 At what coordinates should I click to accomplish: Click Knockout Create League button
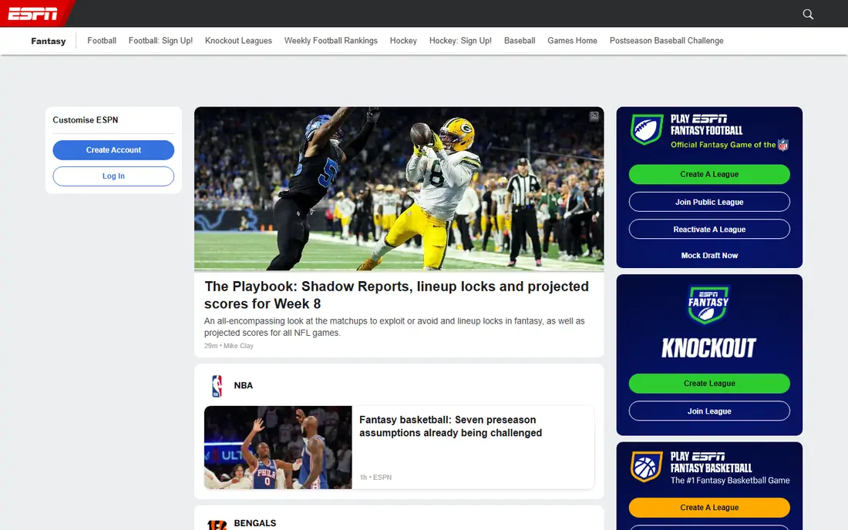(709, 384)
